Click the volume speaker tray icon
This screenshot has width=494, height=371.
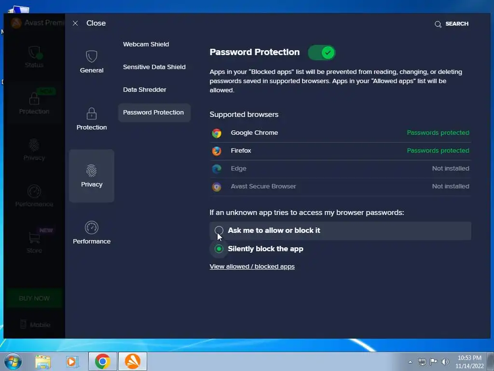tap(445, 362)
